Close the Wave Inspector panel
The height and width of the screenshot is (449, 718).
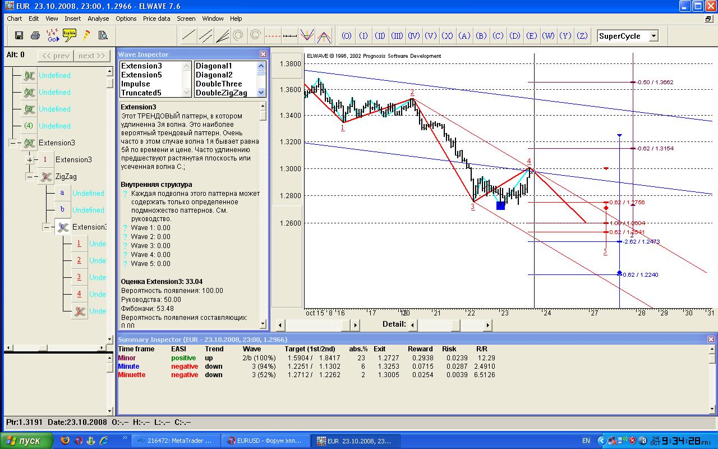[x=263, y=54]
